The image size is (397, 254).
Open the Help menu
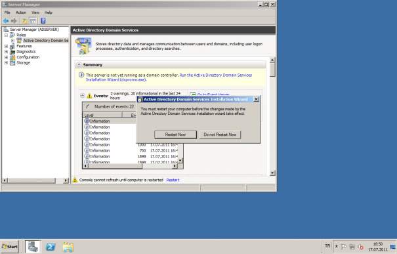pos(49,12)
